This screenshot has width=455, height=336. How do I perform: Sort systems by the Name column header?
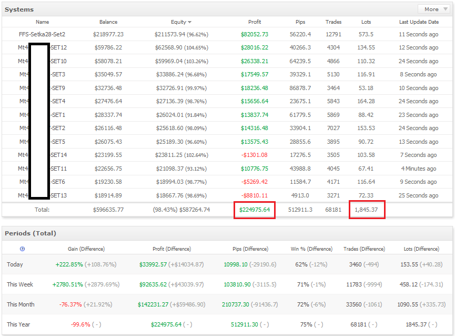(x=43, y=22)
